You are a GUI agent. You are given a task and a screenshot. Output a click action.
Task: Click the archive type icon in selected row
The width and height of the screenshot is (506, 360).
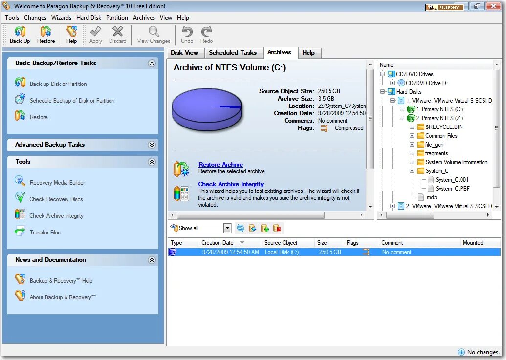pos(173,252)
